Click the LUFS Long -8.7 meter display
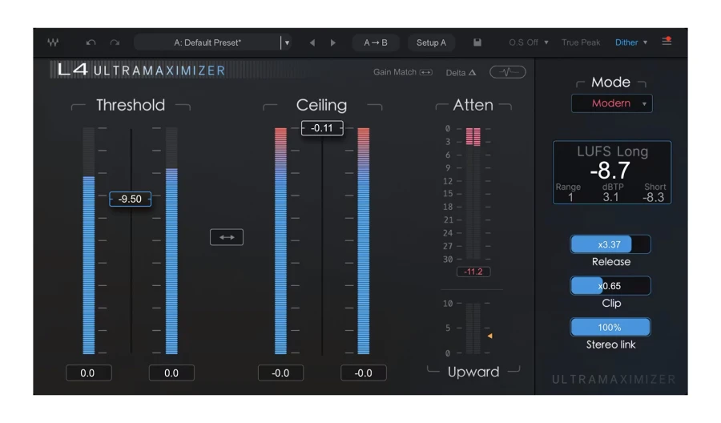The height and width of the screenshot is (423, 721). [612, 172]
